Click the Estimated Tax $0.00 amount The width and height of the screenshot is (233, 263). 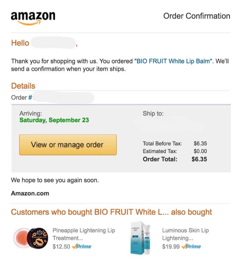200,151
